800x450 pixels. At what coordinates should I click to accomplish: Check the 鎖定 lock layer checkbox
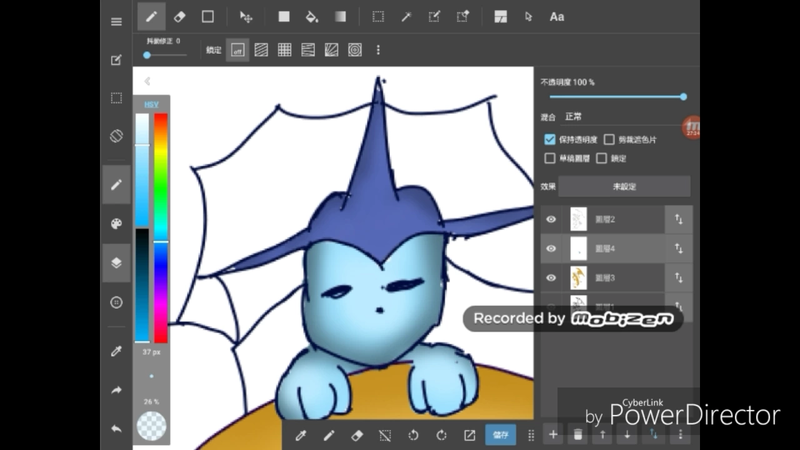[x=601, y=158]
